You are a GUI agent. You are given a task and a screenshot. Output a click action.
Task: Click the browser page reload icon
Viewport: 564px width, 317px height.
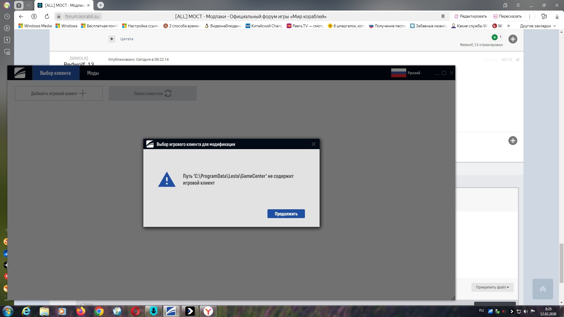tap(47, 16)
